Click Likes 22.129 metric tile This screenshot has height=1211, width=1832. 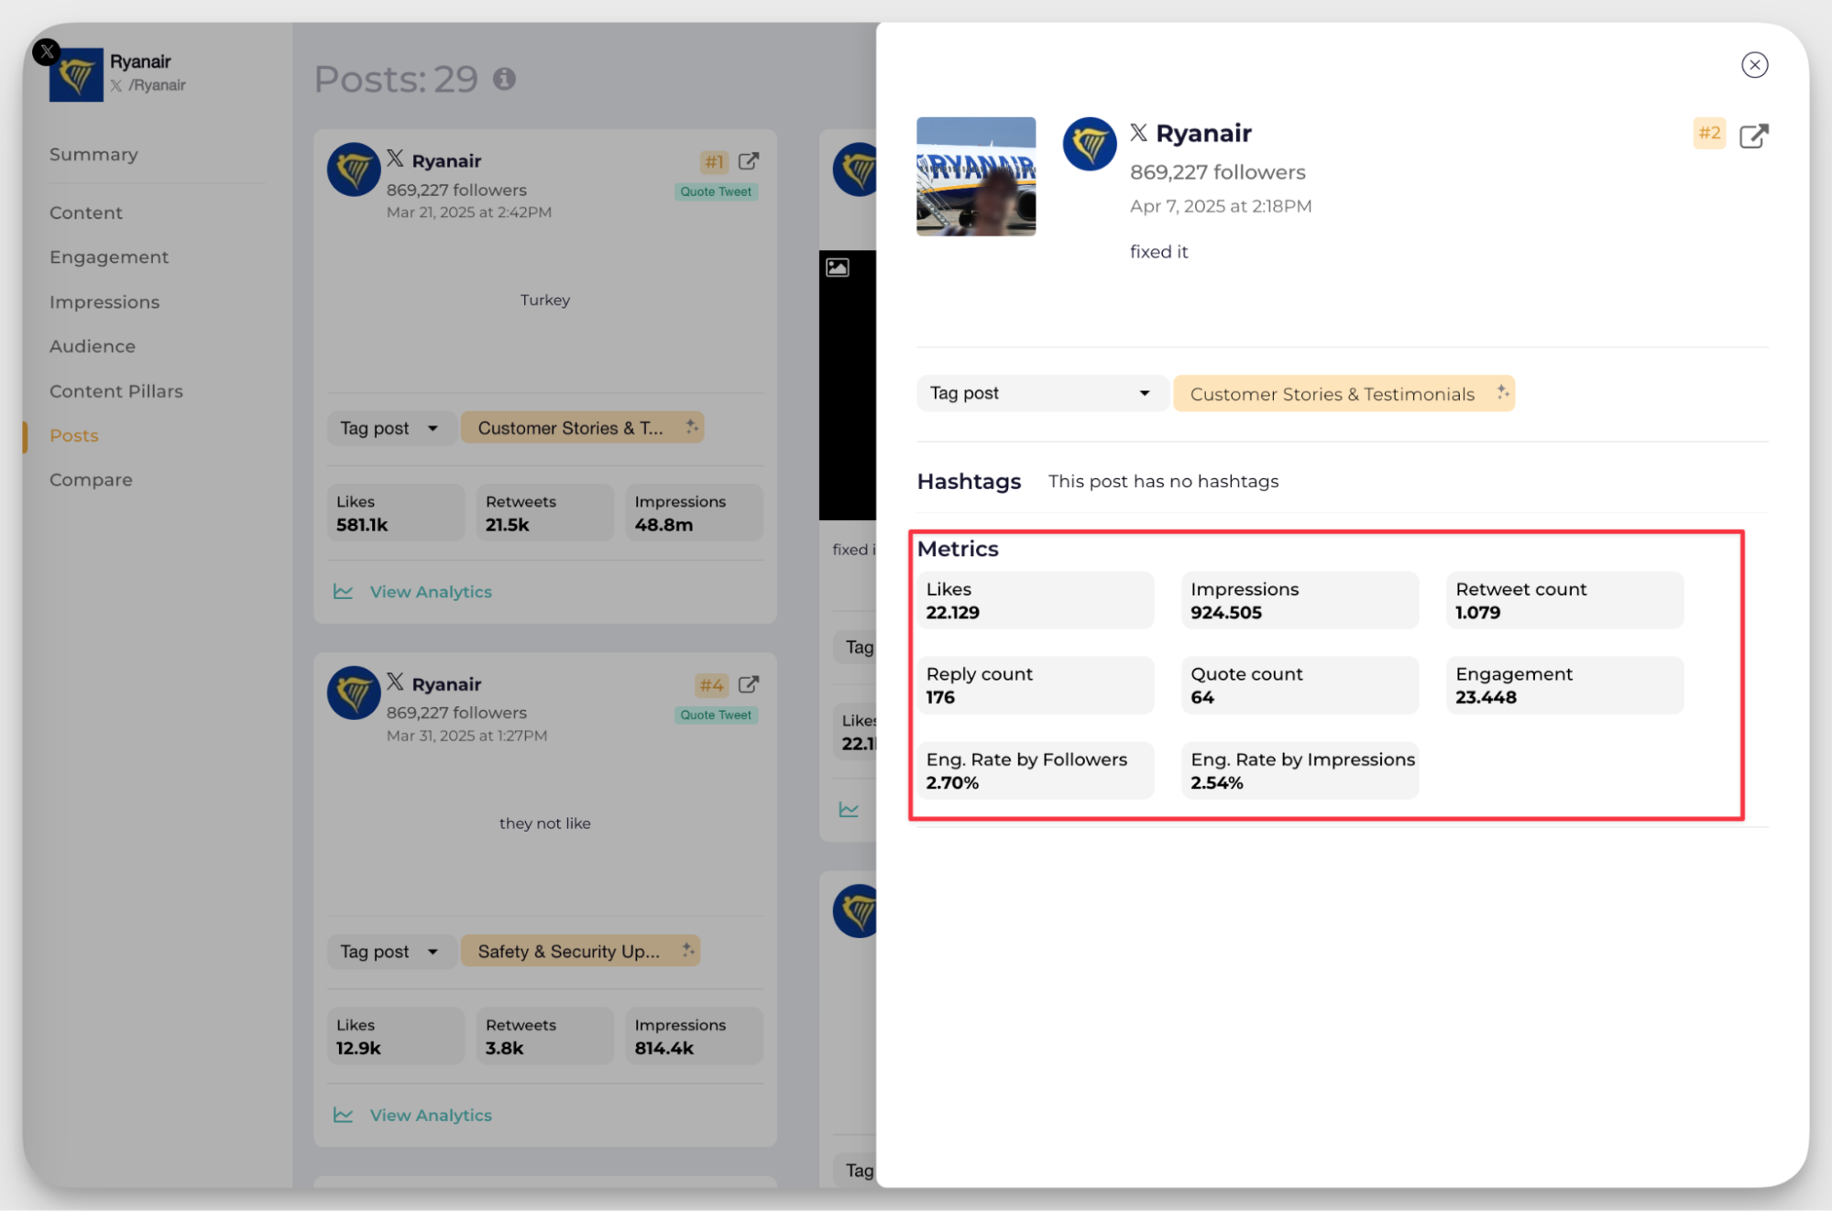point(1036,601)
